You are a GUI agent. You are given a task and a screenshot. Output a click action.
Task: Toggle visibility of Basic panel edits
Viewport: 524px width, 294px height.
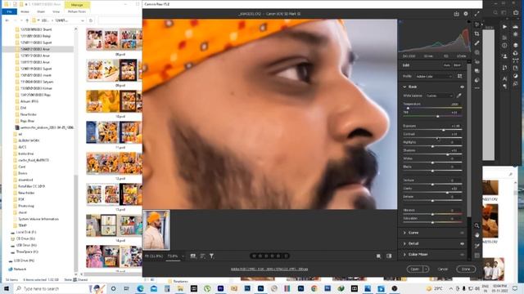pyautogui.click(x=462, y=87)
